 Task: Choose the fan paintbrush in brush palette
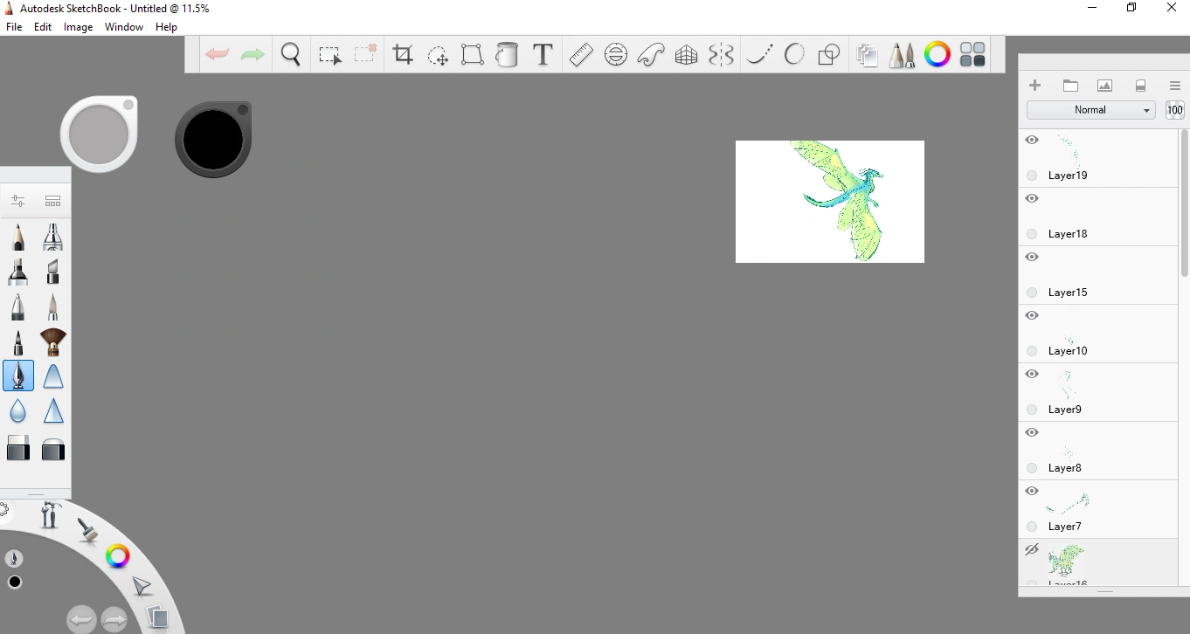tap(53, 341)
